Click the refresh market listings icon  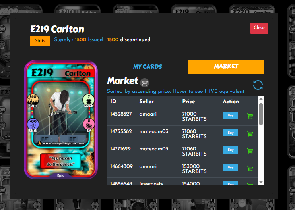click(x=258, y=85)
